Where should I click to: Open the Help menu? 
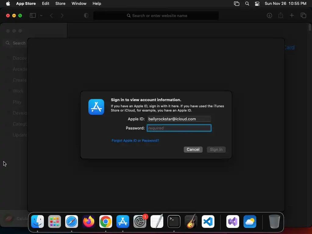point(97,4)
